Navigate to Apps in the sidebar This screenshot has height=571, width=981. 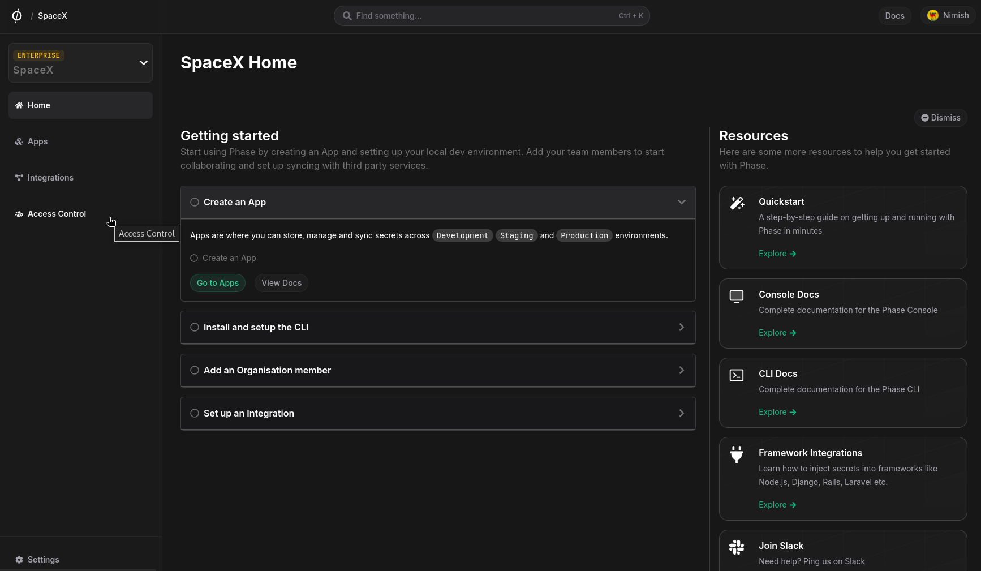click(x=80, y=141)
